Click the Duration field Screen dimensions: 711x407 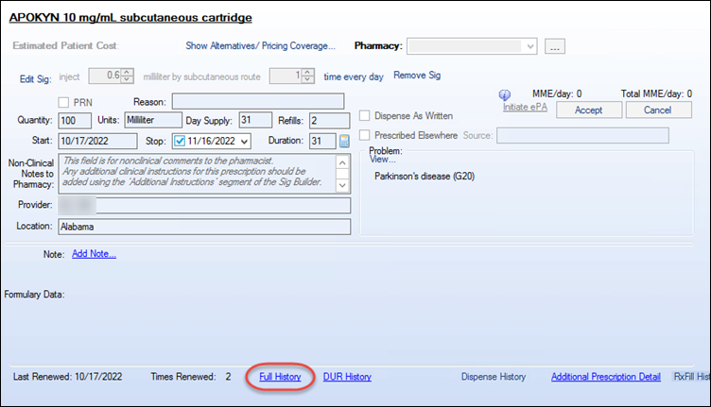point(322,141)
